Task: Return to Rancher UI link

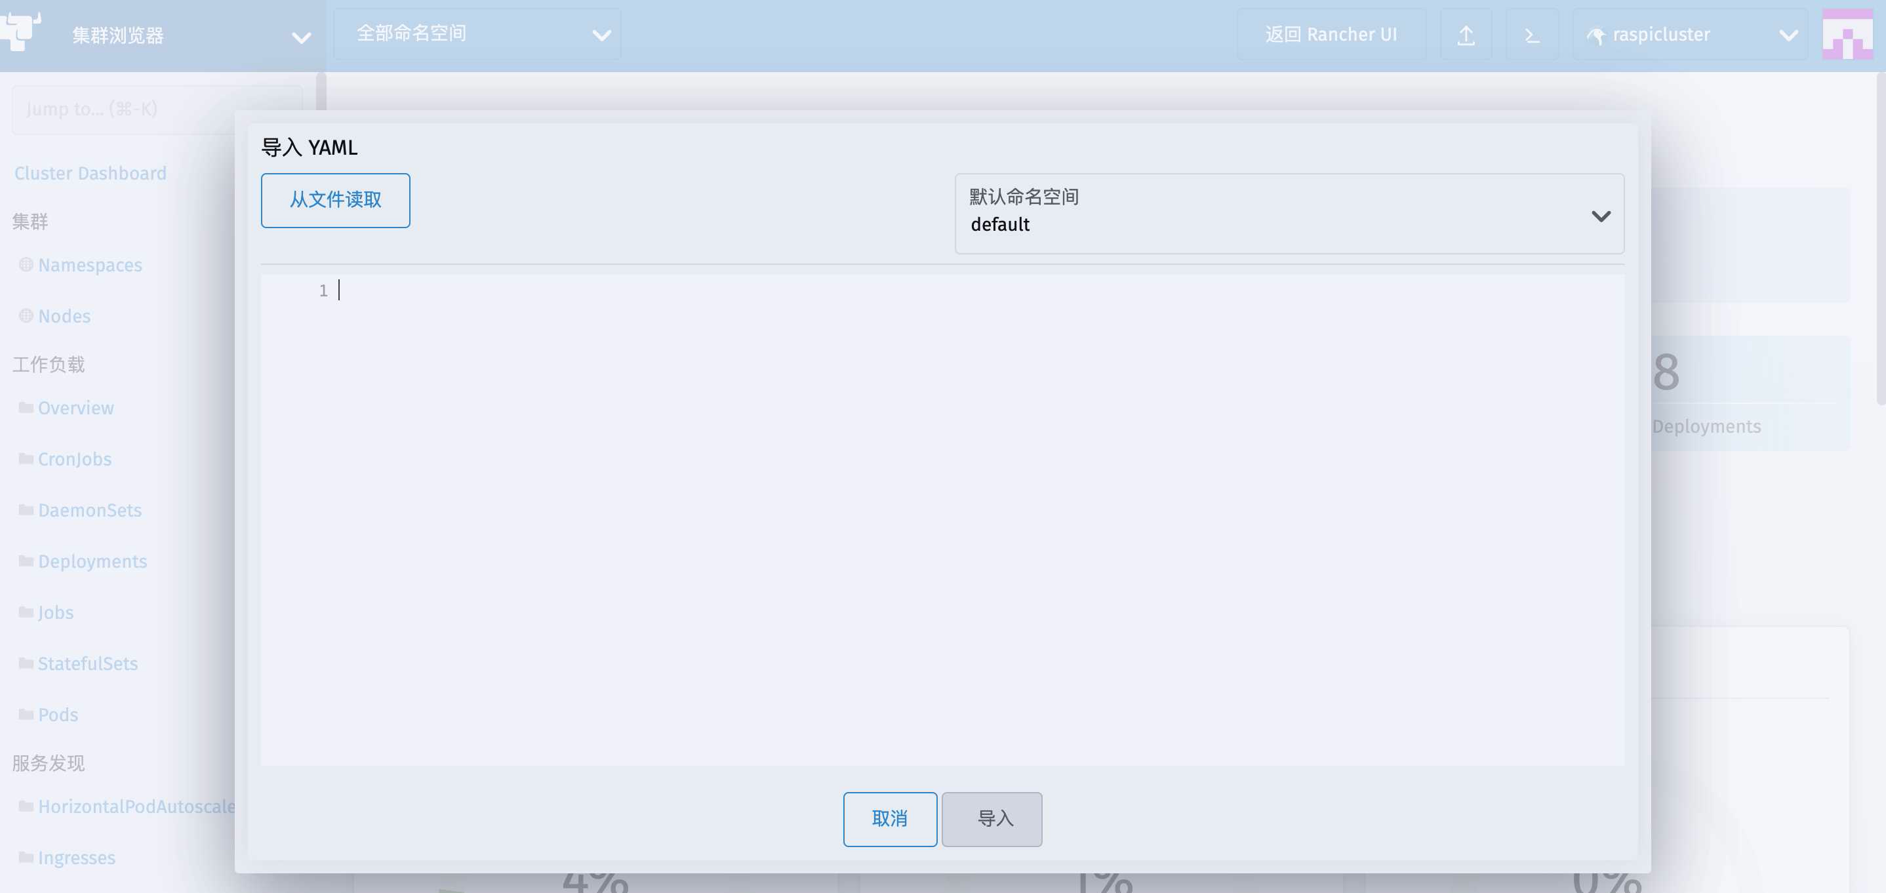Action: [x=1331, y=34]
